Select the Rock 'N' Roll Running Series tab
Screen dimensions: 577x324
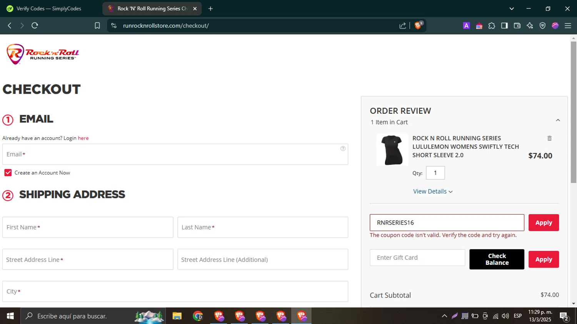coord(152,8)
